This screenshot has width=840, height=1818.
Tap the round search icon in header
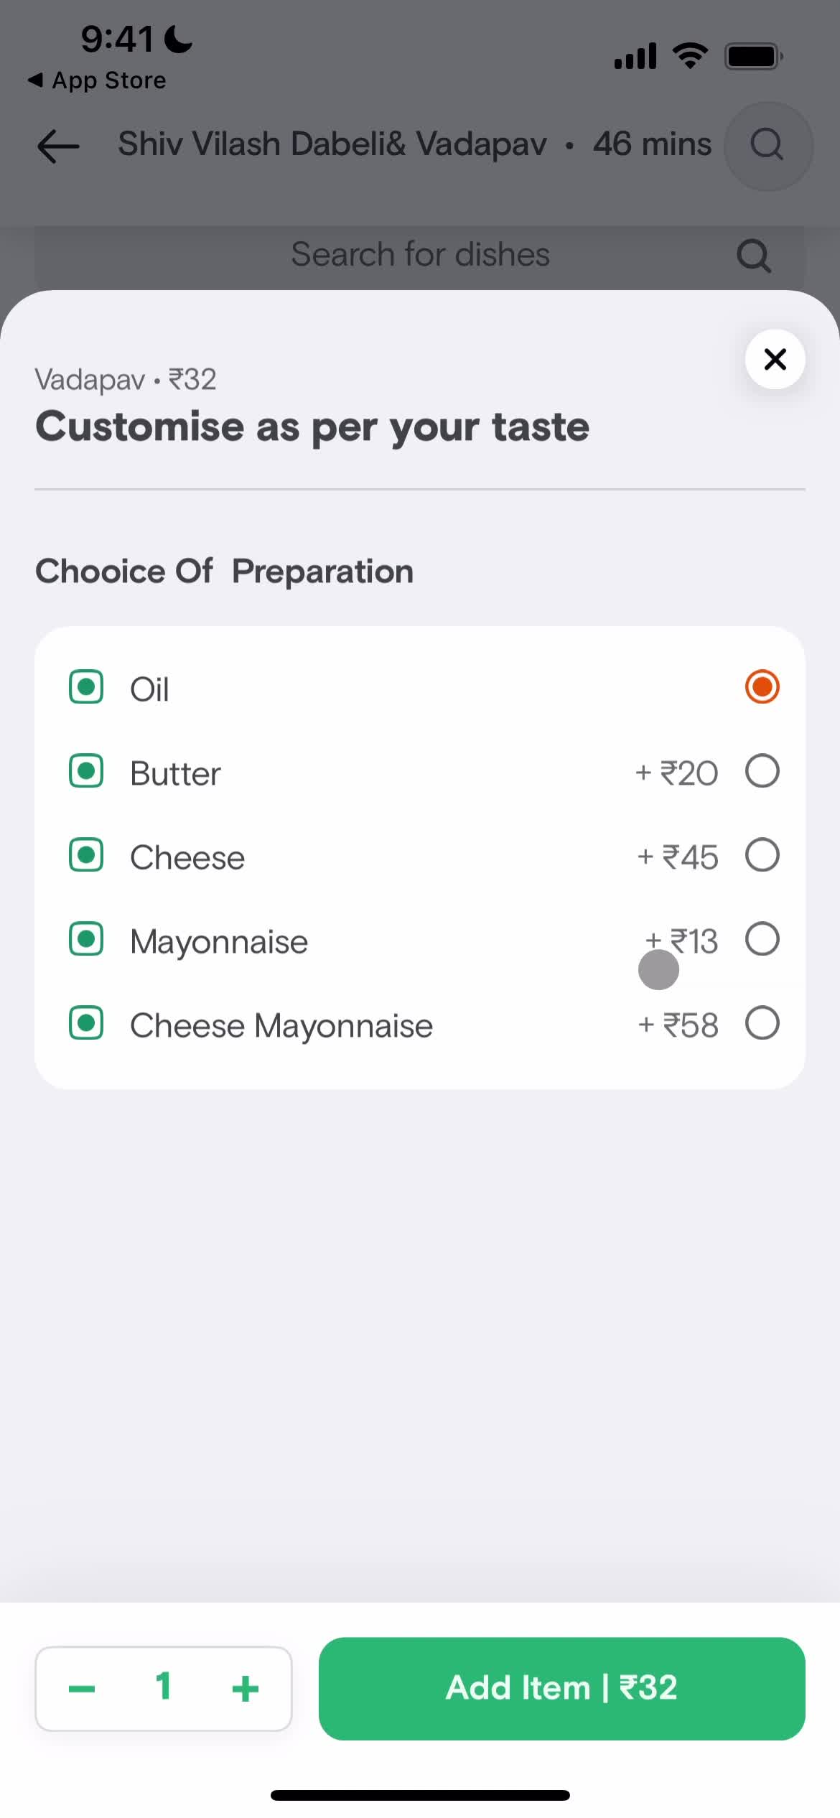click(x=767, y=146)
